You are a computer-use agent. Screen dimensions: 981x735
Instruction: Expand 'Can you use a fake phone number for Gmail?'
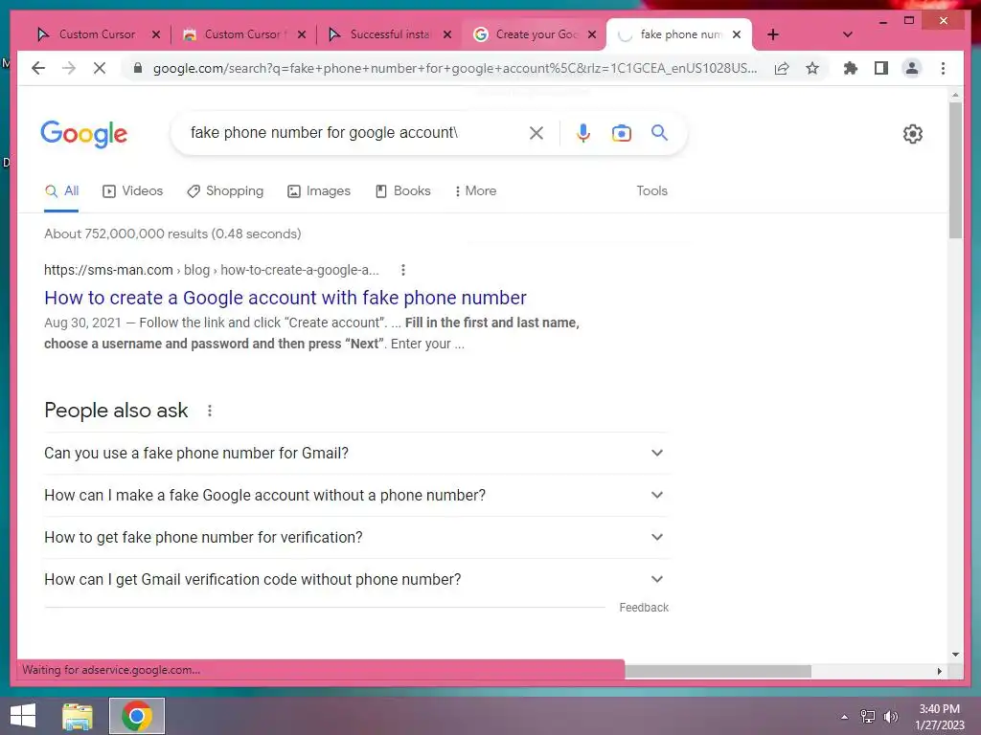[x=354, y=453]
